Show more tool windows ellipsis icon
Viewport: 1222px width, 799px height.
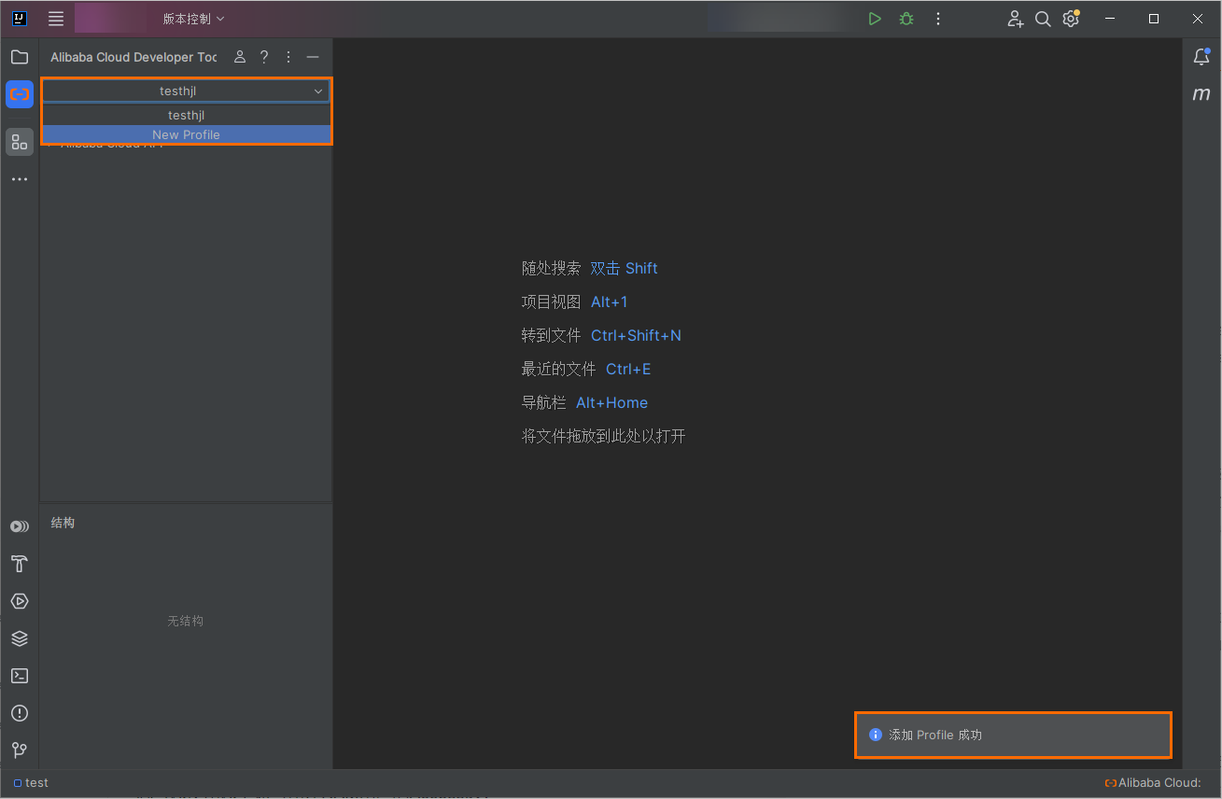pyautogui.click(x=20, y=179)
